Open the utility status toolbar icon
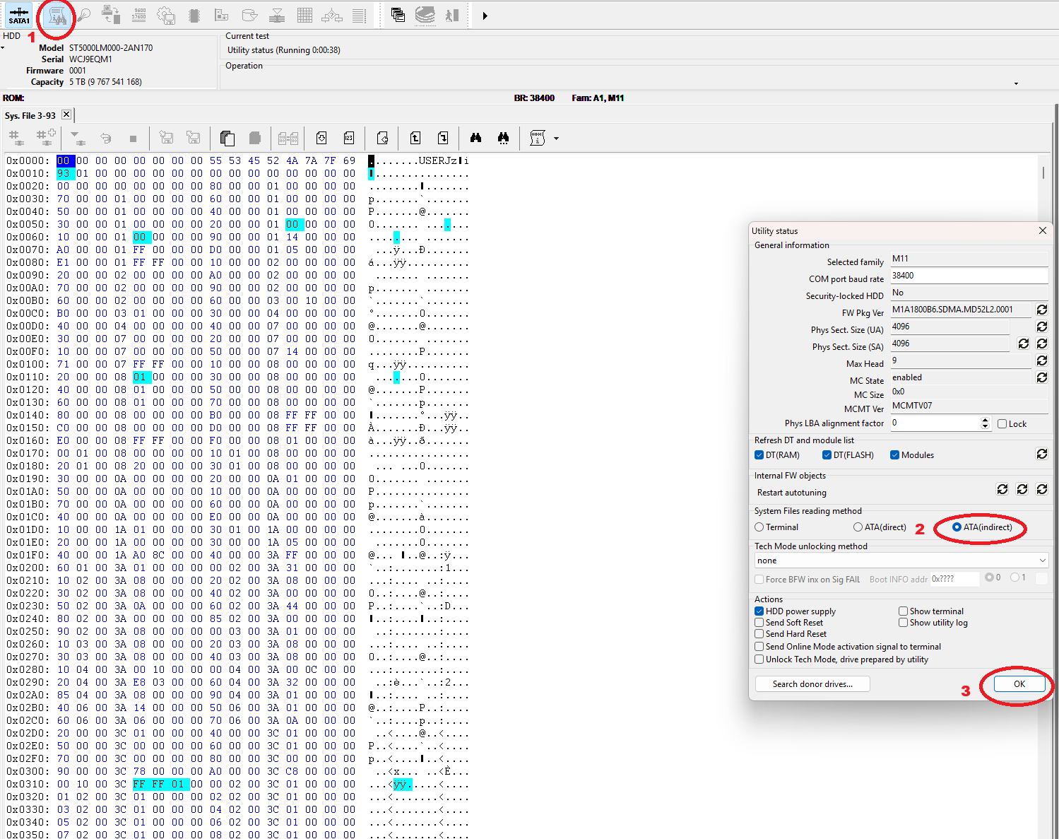Viewport: 1059px width, 839px height. click(x=57, y=16)
